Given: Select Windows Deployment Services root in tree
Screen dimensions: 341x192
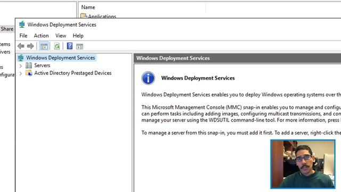Looking at the screenshot, I should tap(60, 58).
